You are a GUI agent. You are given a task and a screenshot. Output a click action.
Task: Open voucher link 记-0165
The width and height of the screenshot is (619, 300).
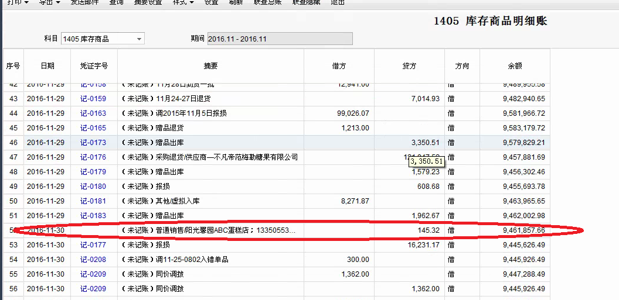93,128
